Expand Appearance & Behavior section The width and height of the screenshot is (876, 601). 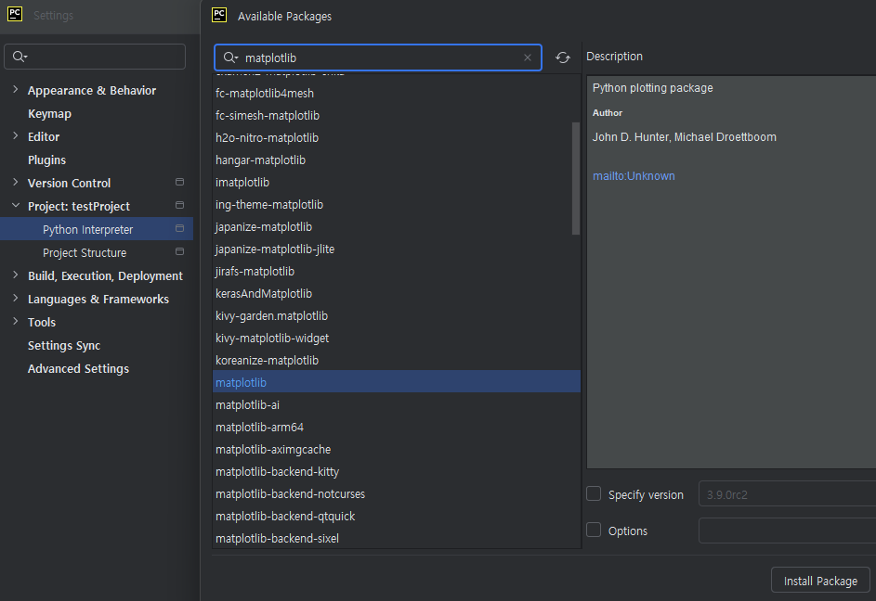point(15,89)
